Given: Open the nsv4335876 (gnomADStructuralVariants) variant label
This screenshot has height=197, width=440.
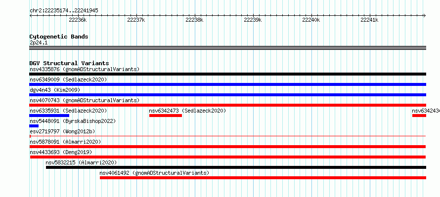Looking at the screenshot, I should coord(85,69).
